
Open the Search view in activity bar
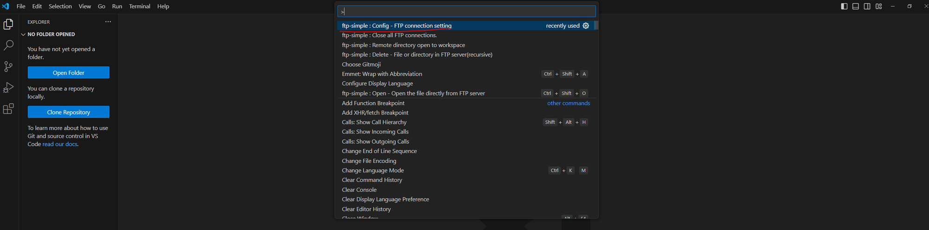[x=8, y=45]
